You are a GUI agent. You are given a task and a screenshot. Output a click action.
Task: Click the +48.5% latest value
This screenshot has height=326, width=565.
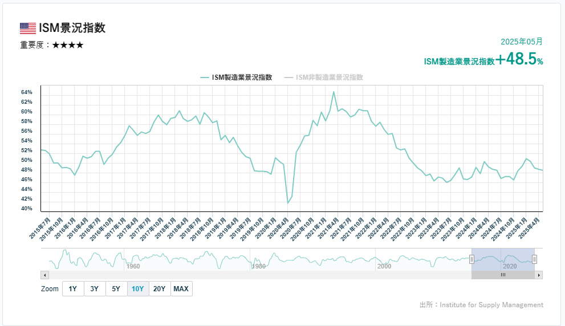[x=519, y=59]
